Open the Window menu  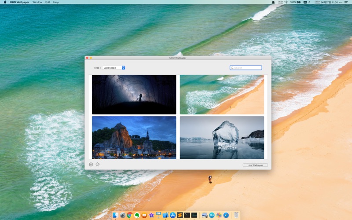(x=37, y=2)
